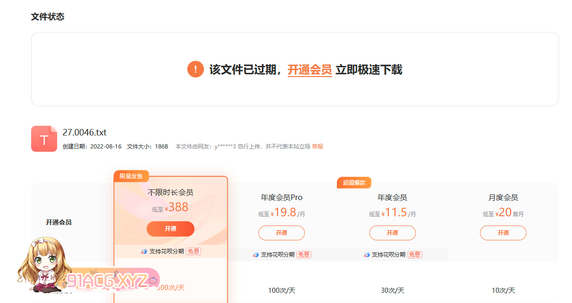Select the file name 27.0046.txt
The height and width of the screenshot is (303, 572).
85,133
